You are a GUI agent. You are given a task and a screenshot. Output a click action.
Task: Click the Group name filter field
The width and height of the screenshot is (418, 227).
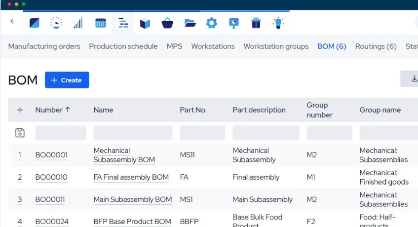click(x=389, y=133)
